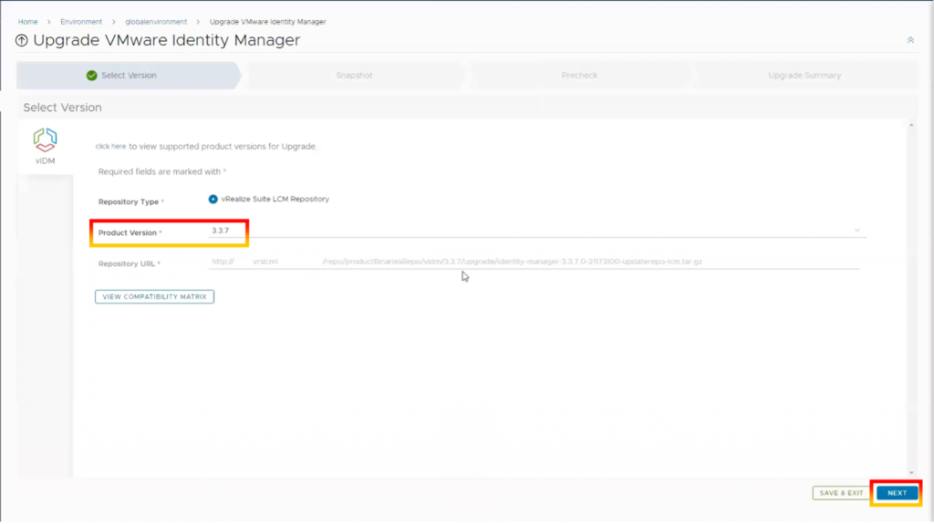Open the Product Version dropdown
This screenshot has height=524, width=934.
click(x=537, y=231)
